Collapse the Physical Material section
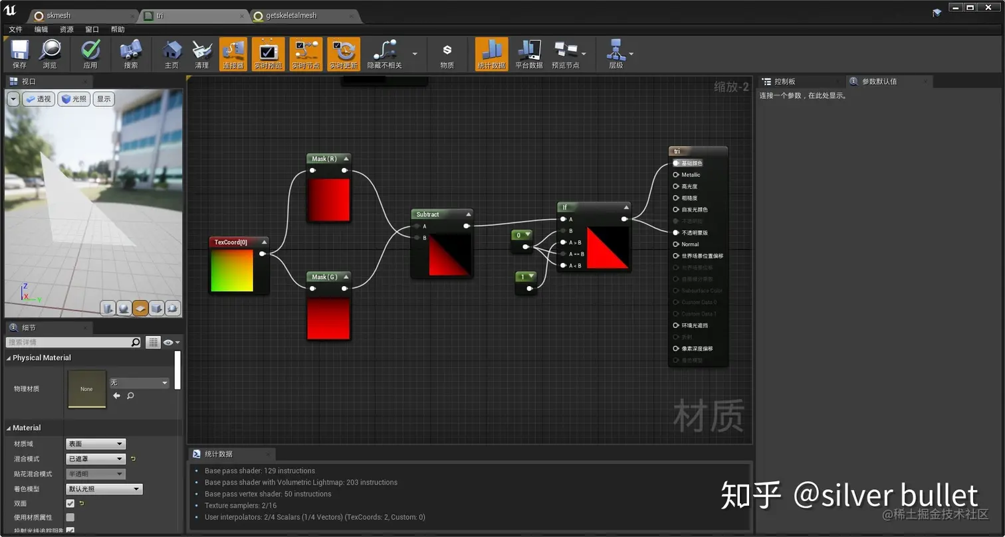The height and width of the screenshot is (537, 1005). tap(9, 358)
